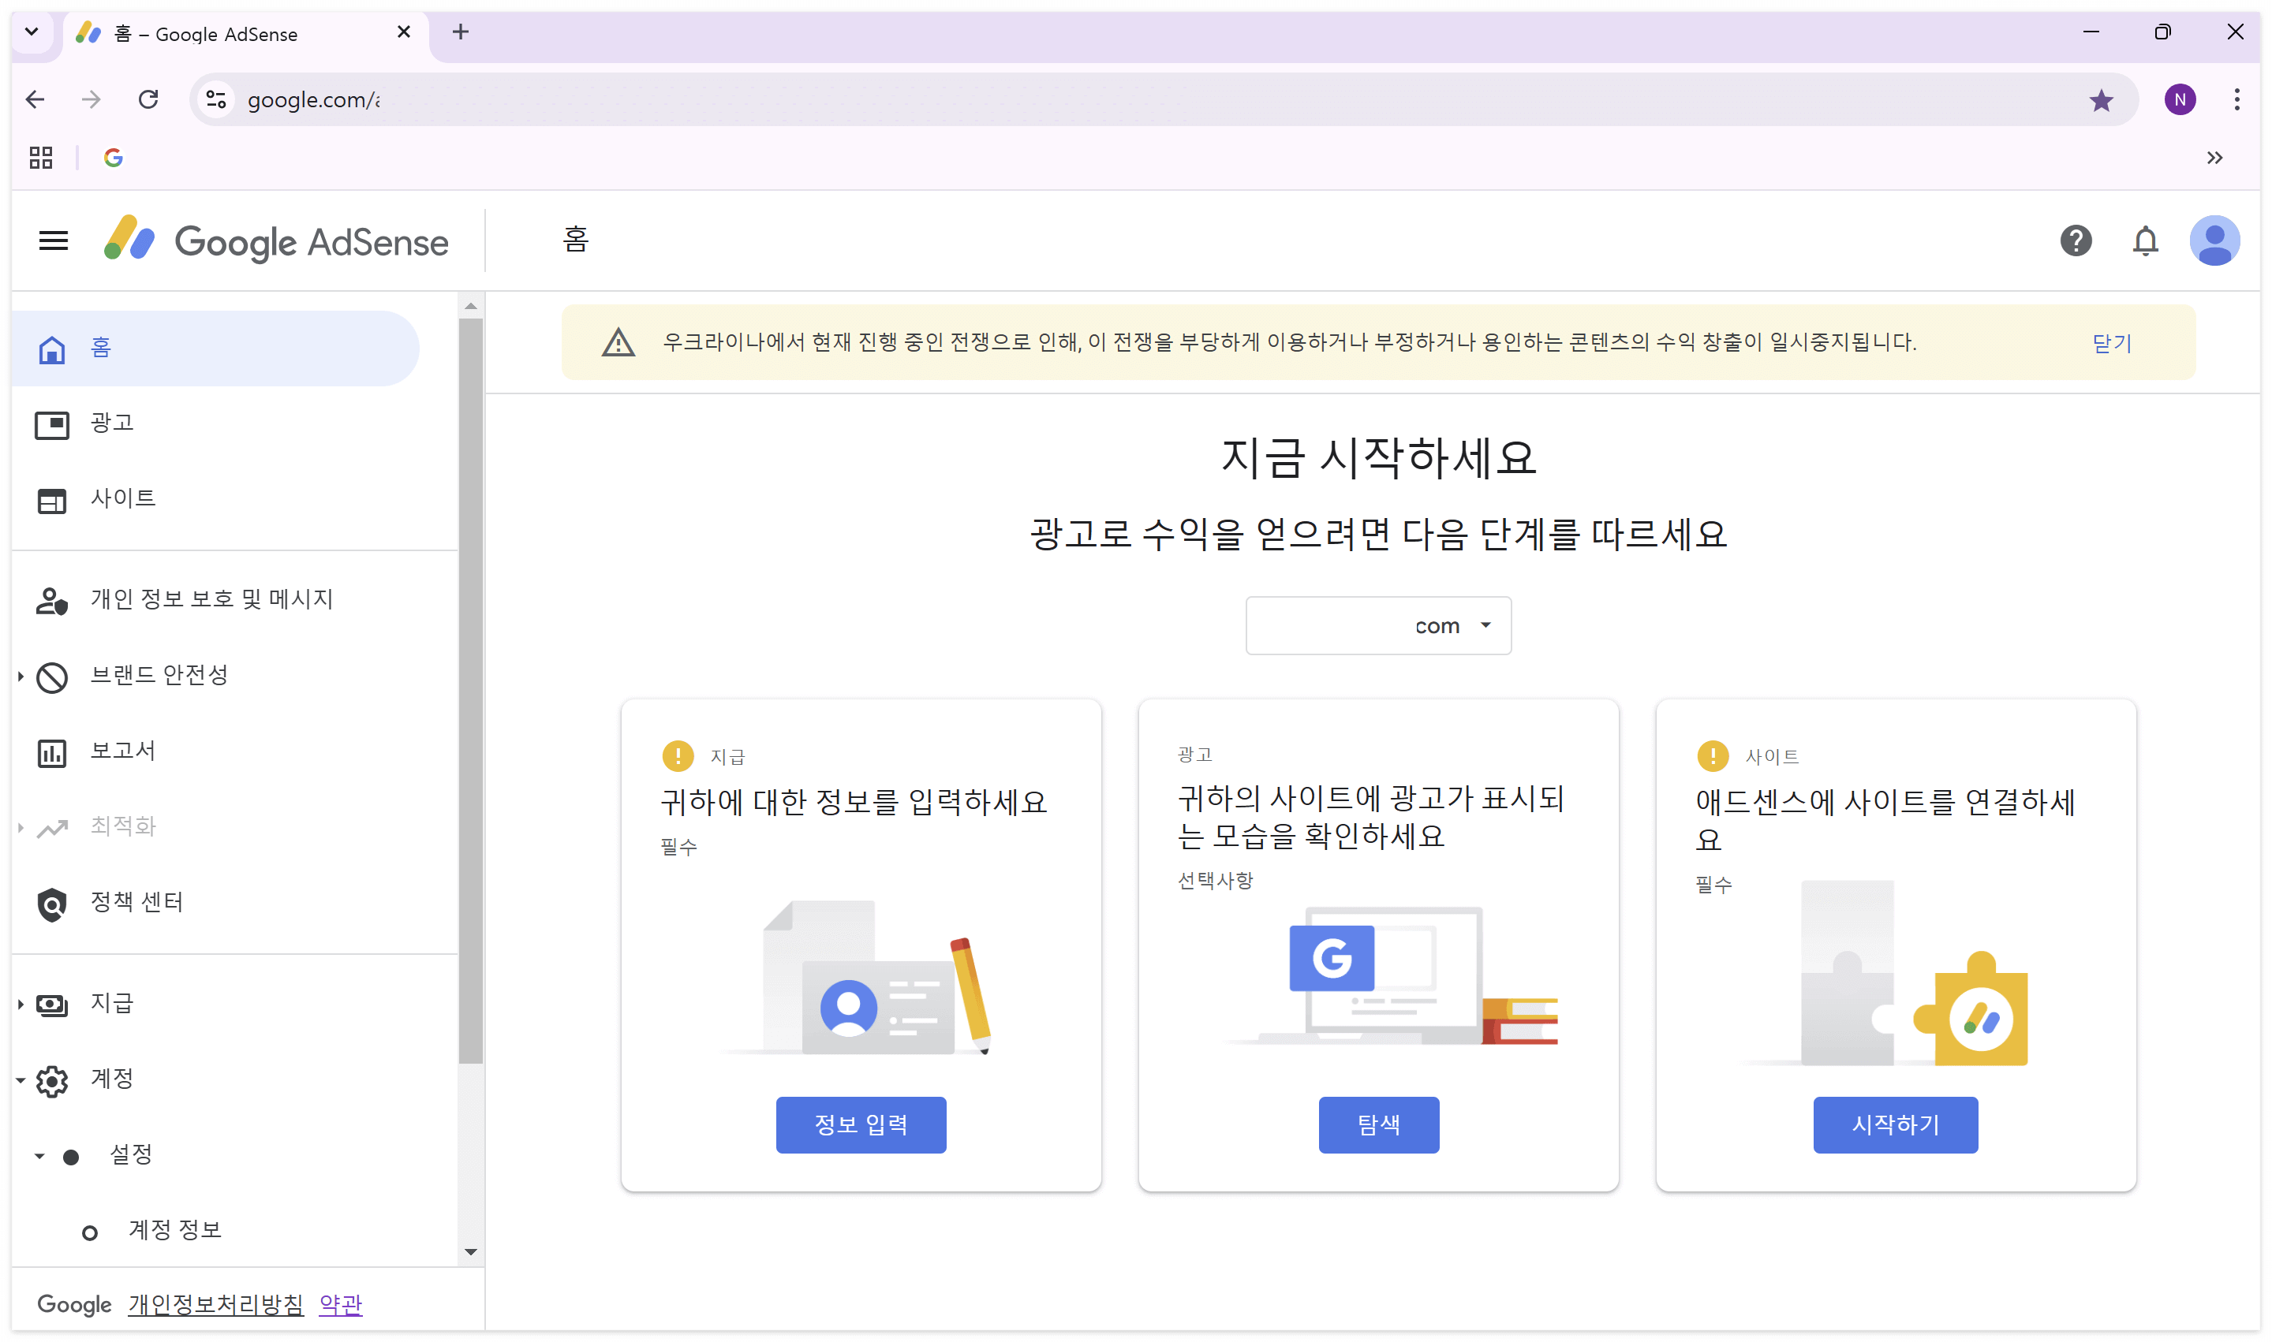
Task: Dismiss the warning banner with 닫기
Action: tap(2111, 343)
